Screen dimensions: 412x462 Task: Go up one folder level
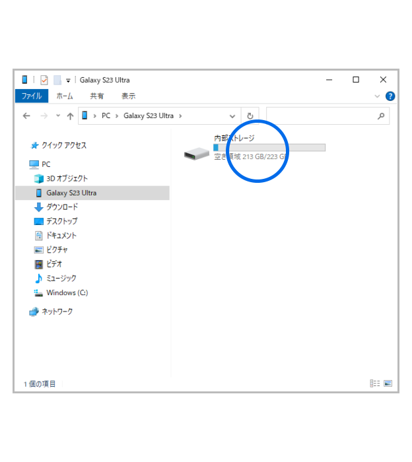[x=70, y=116]
